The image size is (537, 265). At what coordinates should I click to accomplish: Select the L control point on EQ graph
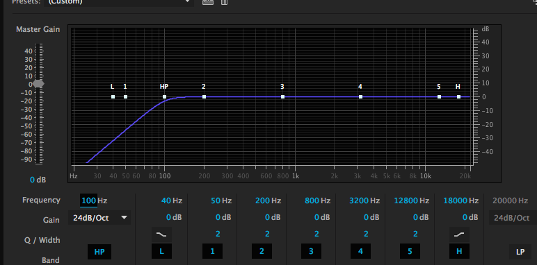(x=113, y=97)
